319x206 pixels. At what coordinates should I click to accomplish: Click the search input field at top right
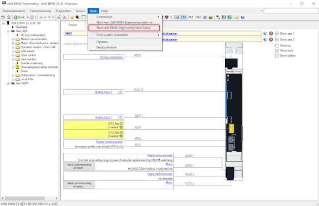291,11
